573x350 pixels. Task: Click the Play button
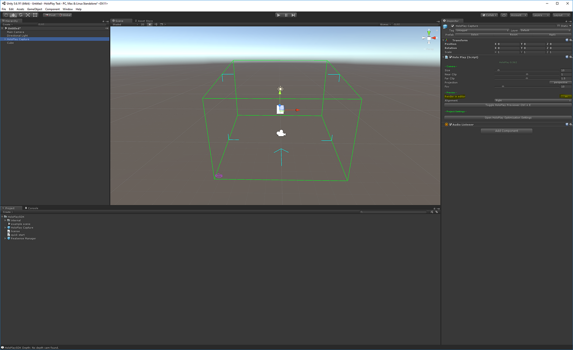click(x=279, y=15)
